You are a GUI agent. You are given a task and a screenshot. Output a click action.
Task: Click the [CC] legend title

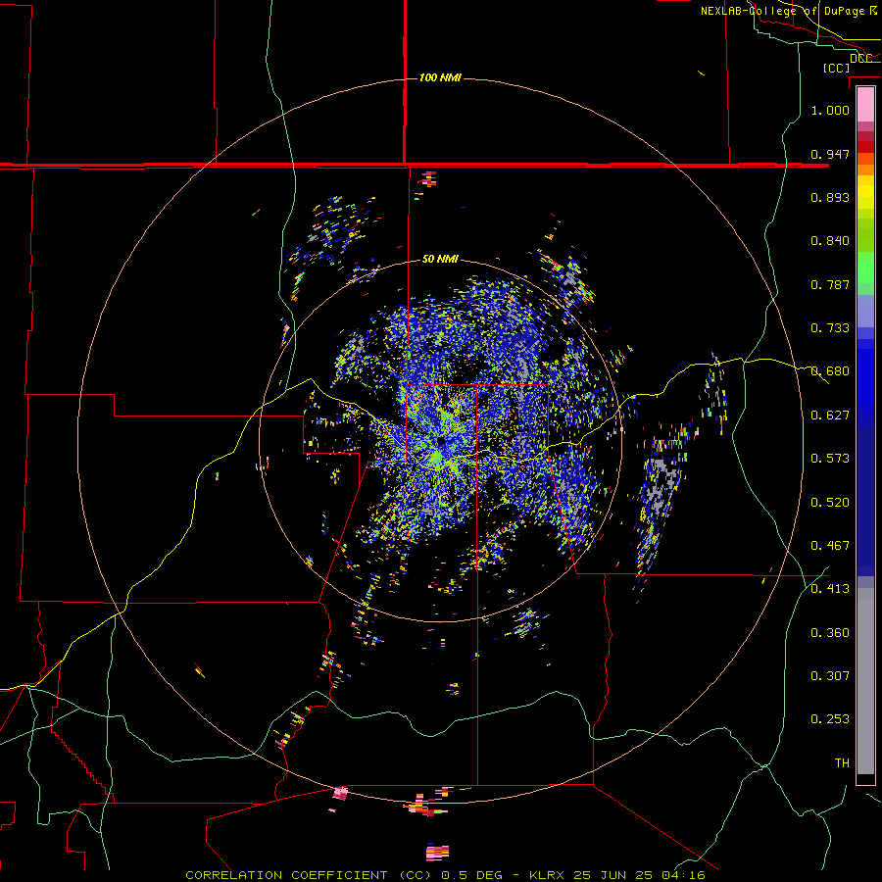(x=837, y=68)
